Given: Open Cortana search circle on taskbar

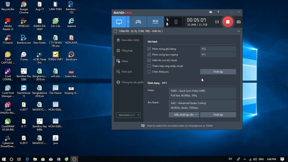Looking at the screenshot, I should [x=11, y=159].
